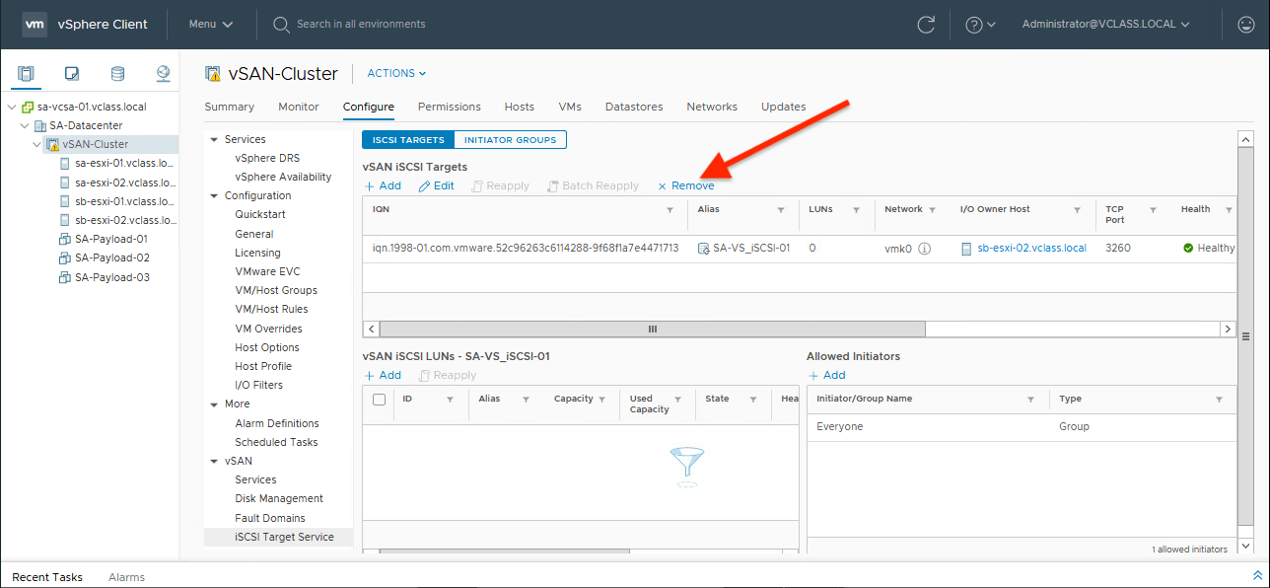Open VM/Host Rules configuration
Image resolution: width=1270 pixels, height=588 pixels.
(x=271, y=310)
